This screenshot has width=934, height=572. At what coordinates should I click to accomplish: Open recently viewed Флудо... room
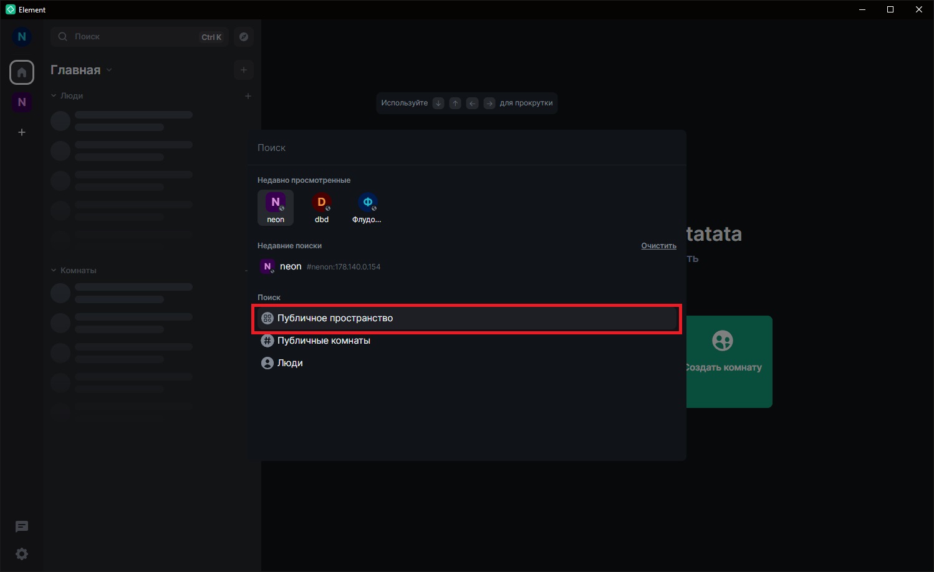pos(367,208)
